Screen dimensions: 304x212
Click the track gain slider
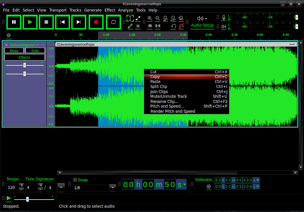25,65
